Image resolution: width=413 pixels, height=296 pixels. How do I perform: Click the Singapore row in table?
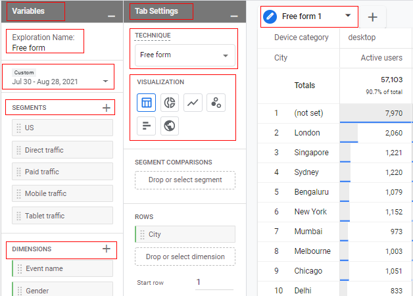click(x=335, y=153)
